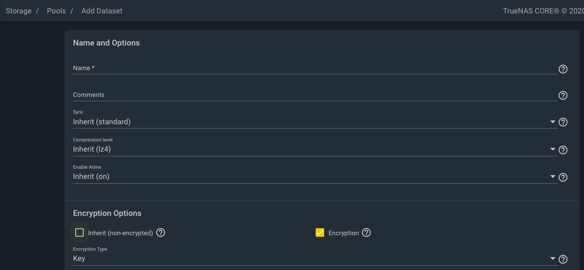The image size is (584, 270).
Task: Show help for Inherit (non-encrypted) option
Action: (x=160, y=233)
